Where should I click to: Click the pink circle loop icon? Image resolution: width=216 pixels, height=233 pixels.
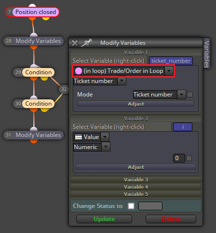pyautogui.click(x=79, y=71)
